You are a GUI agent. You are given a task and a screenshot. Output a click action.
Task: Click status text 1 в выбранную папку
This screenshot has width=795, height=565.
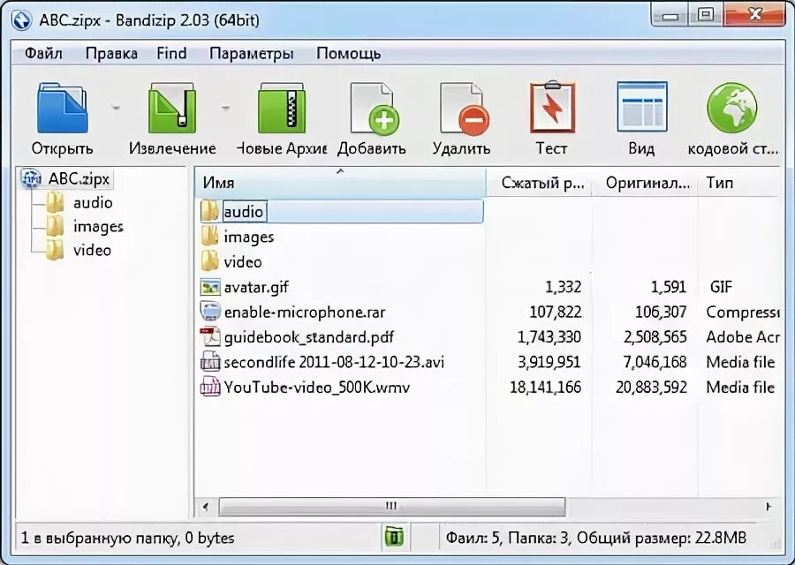tap(100, 538)
